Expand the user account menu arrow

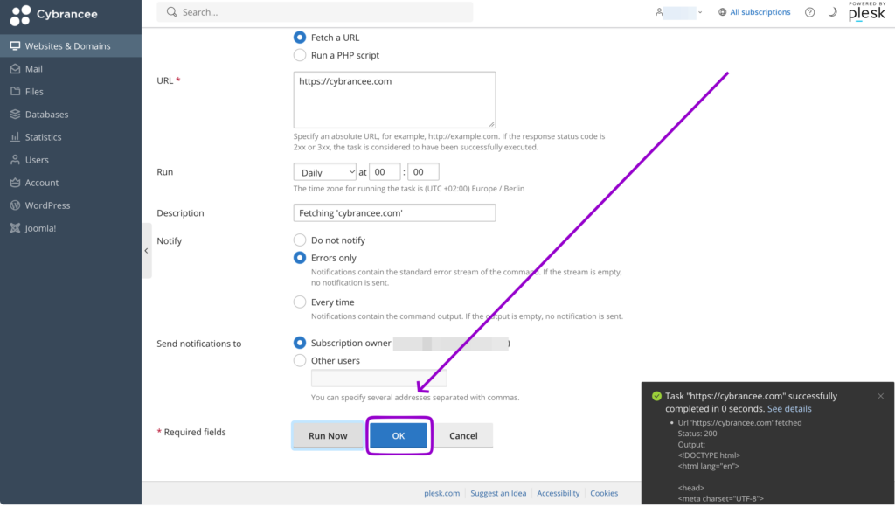click(x=700, y=12)
